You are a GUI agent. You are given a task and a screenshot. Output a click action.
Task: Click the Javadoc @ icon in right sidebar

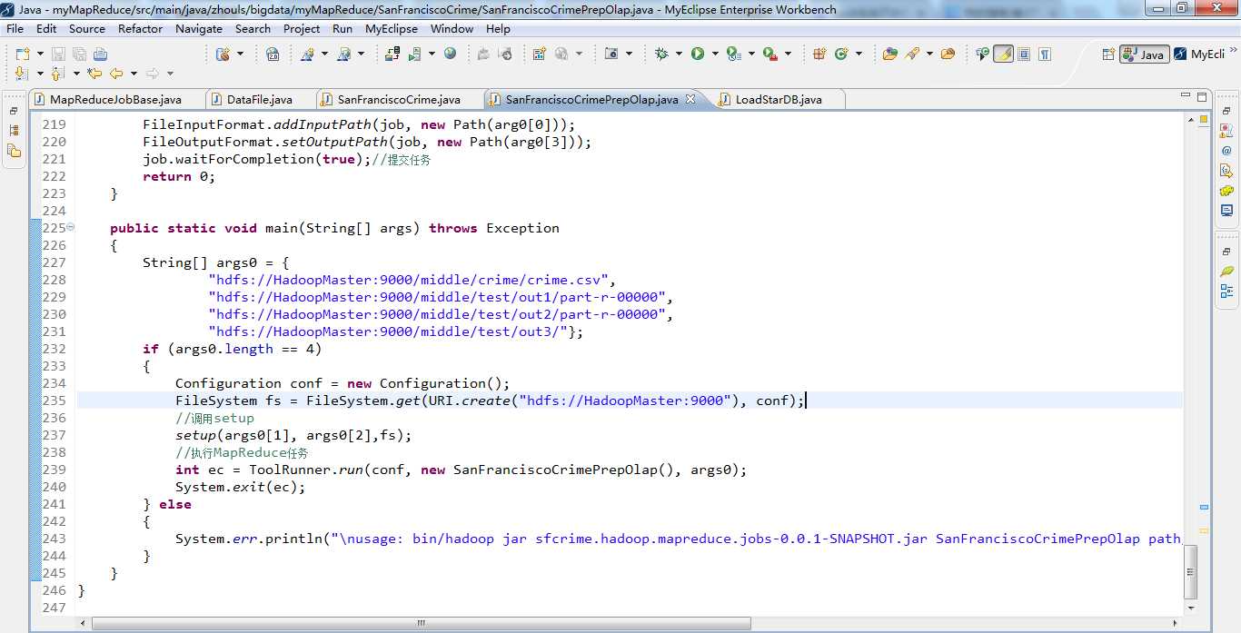[1226, 151]
